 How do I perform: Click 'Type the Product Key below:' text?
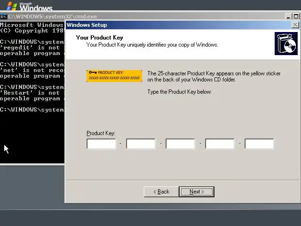pyautogui.click(x=180, y=92)
